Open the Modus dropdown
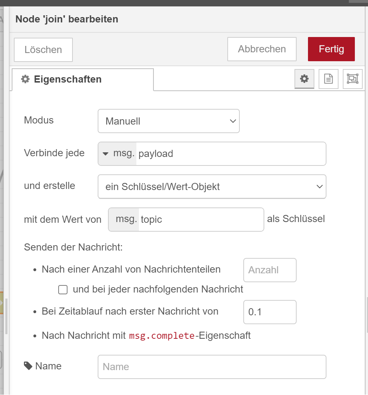Viewport: 368px width, 395px height. (169, 121)
